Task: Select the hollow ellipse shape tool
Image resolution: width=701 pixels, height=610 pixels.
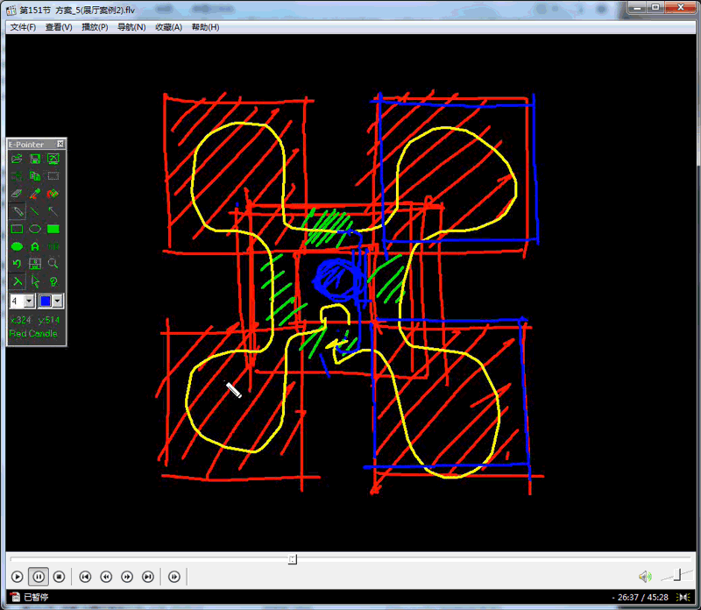Action: click(x=35, y=229)
